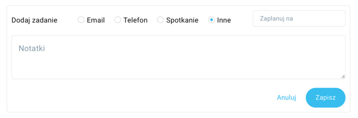Click the Notatki textarea resize handle
358x118 pixels.
[343, 77]
